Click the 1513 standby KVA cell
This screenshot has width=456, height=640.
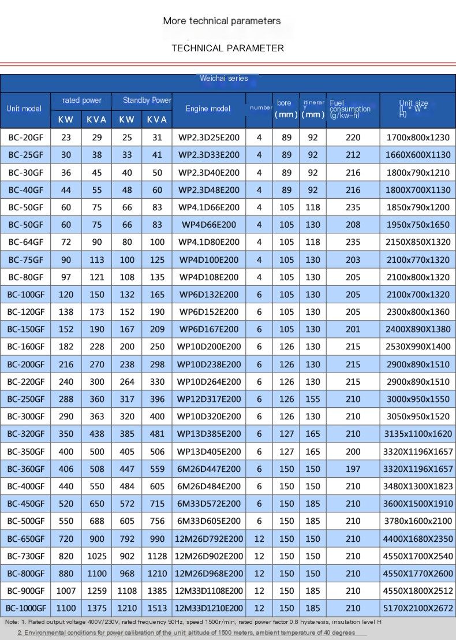pos(157,608)
